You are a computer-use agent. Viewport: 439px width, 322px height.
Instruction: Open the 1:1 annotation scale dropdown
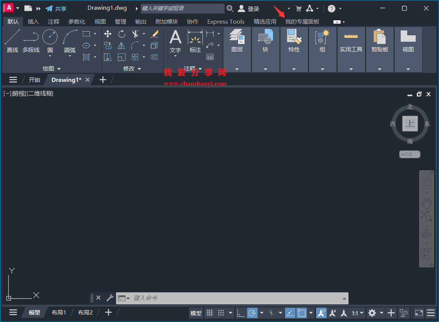pos(357,313)
